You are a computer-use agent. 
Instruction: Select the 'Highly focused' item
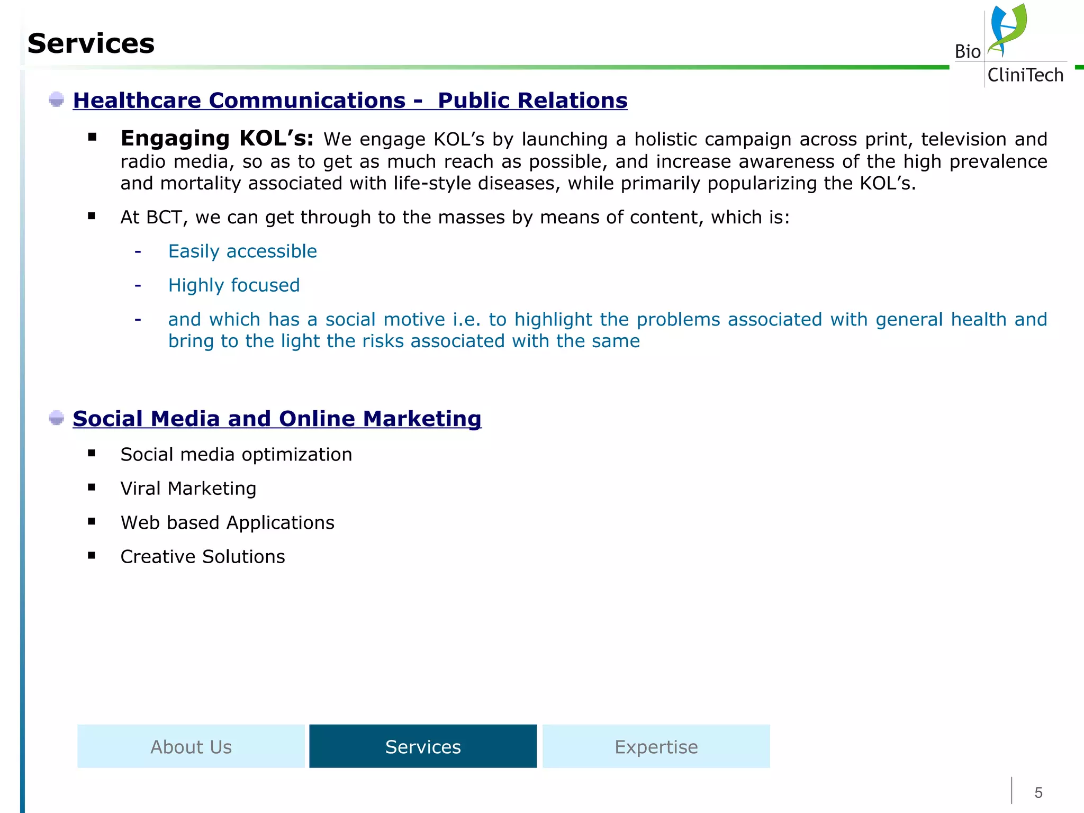[x=234, y=285]
